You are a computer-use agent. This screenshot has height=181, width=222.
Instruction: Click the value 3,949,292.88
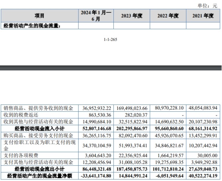(204, 162)
